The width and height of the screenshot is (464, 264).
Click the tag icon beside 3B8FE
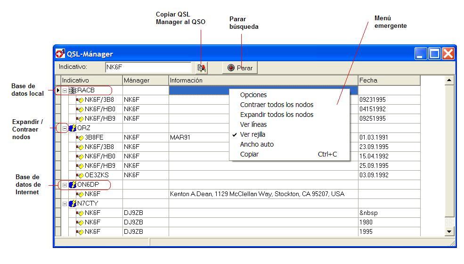[x=80, y=138]
